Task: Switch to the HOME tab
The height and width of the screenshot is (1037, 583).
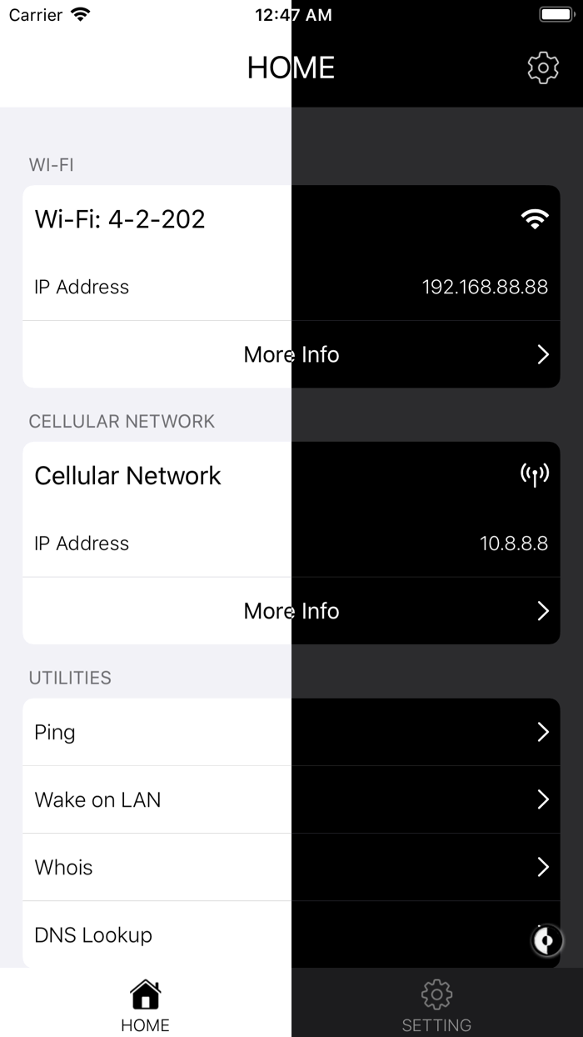Action: tap(145, 1003)
